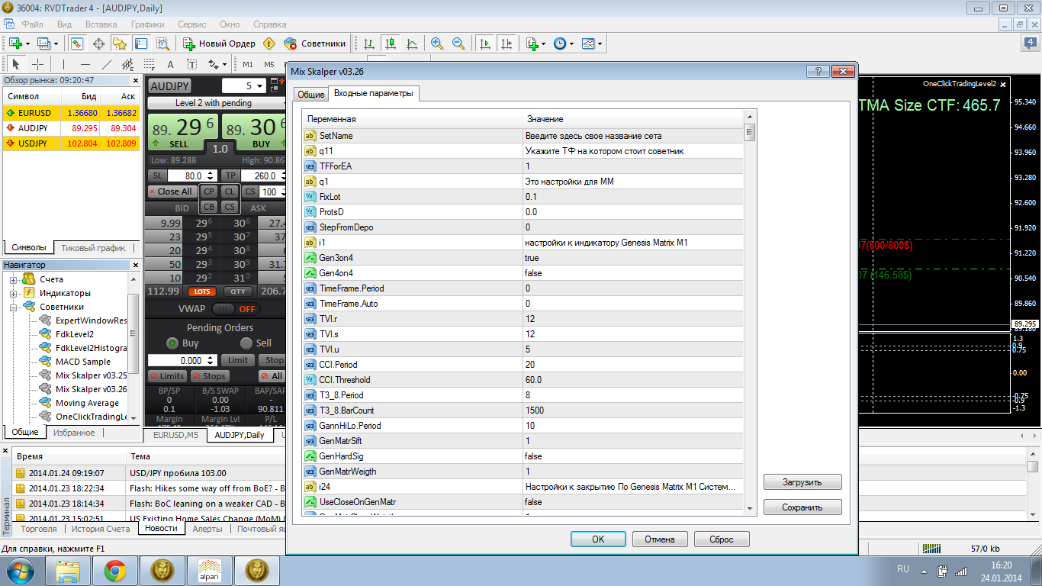Expand the Индикаторы tree node
1042x586 pixels.
pyautogui.click(x=13, y=293)
